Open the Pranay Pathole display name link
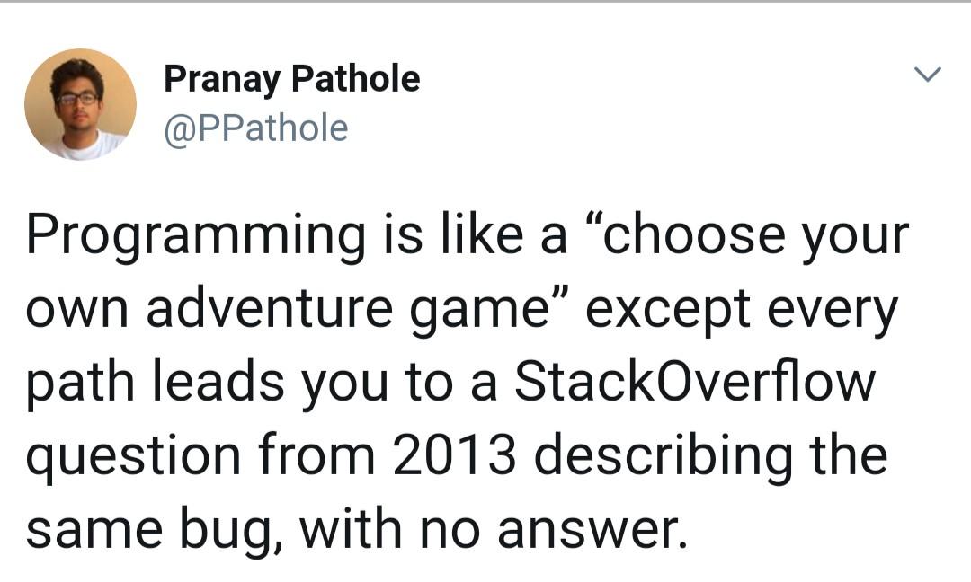 click(291, 79)
